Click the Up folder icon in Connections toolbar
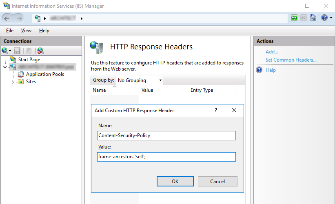 28,51
